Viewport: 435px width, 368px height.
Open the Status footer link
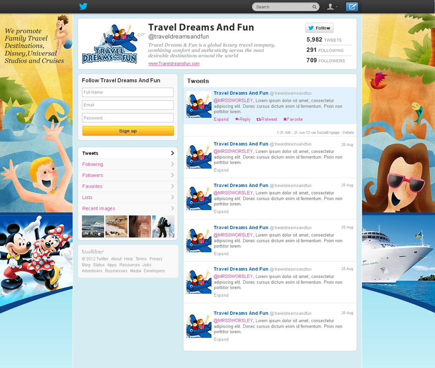click(x=99, y=265)
